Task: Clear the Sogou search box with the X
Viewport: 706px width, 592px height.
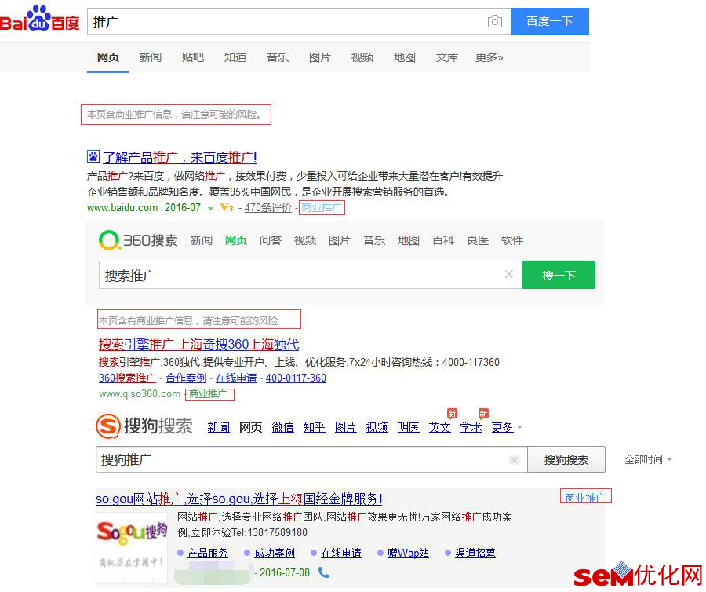Action: (514, 459)
